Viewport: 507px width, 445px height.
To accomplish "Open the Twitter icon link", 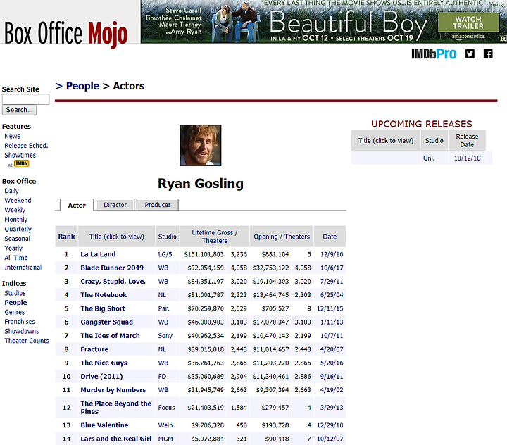I will (470, 54).
